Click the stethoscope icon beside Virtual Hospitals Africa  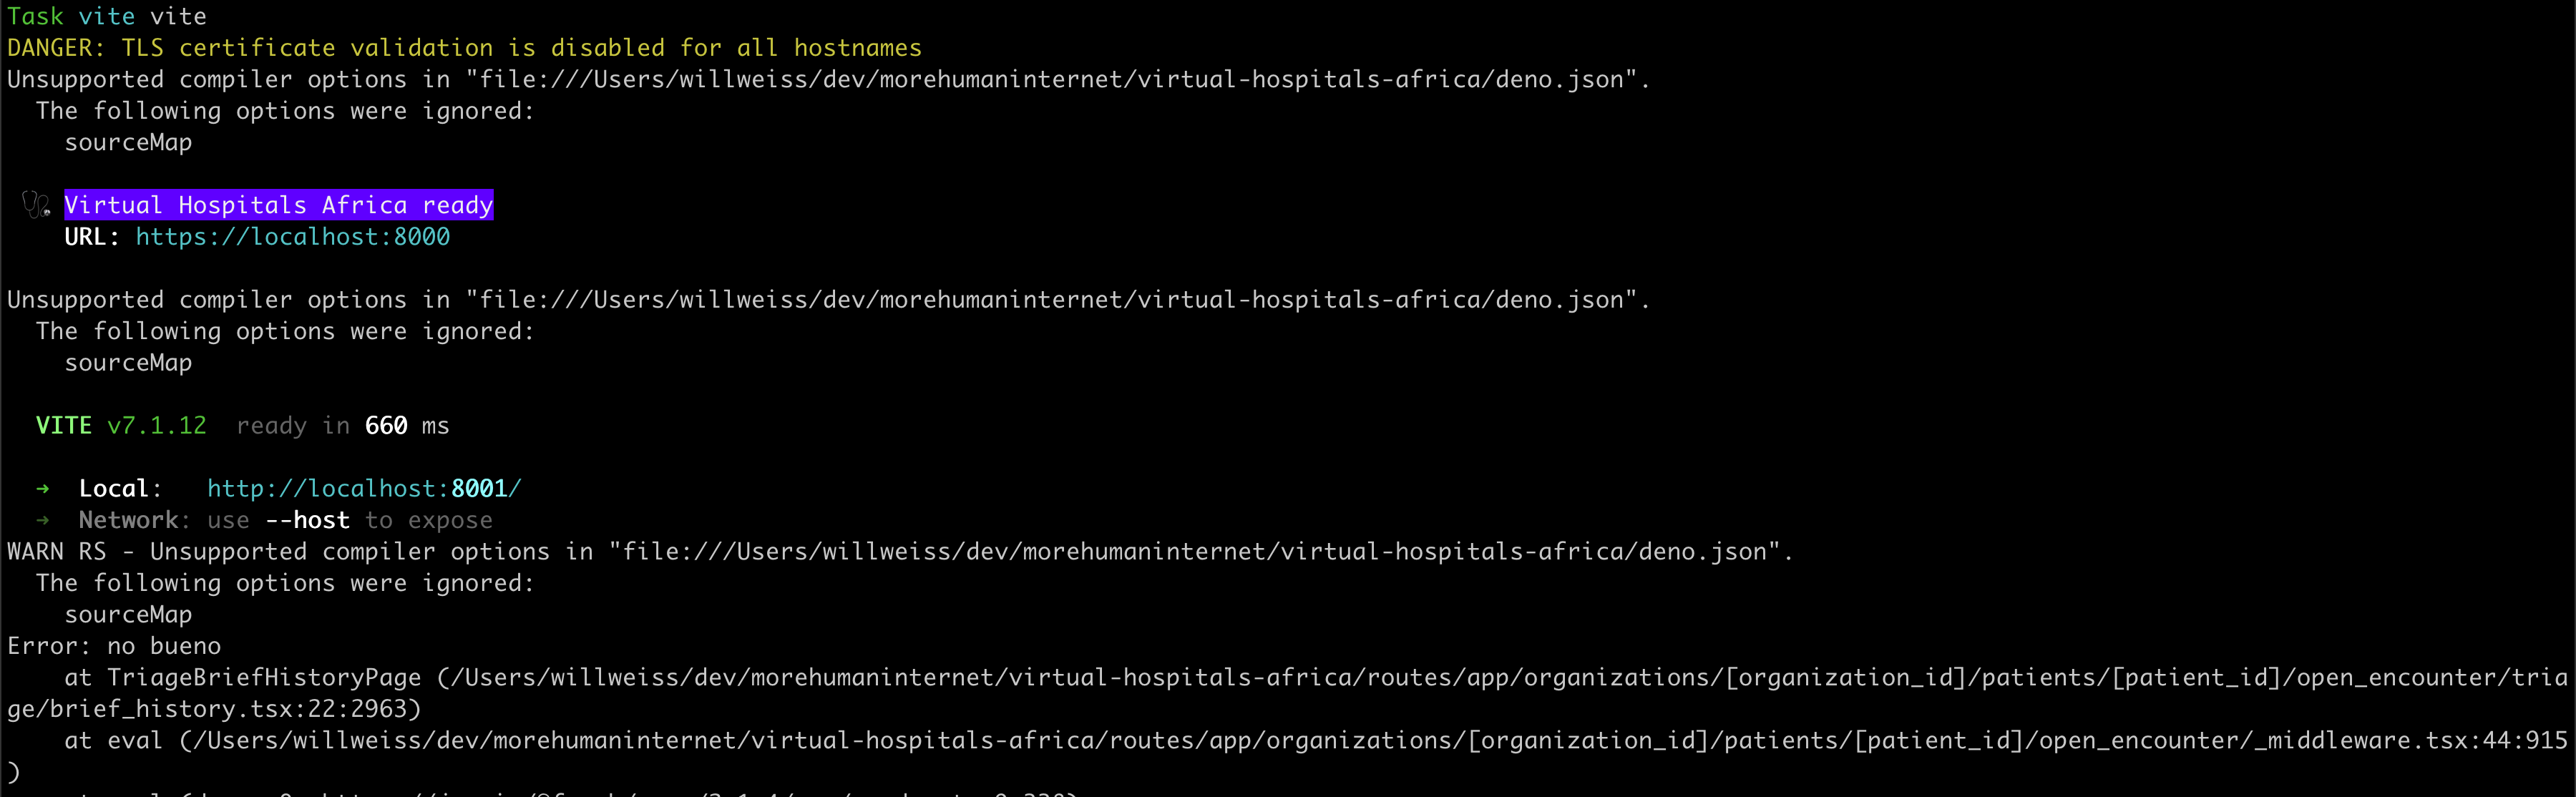(36, 205)
